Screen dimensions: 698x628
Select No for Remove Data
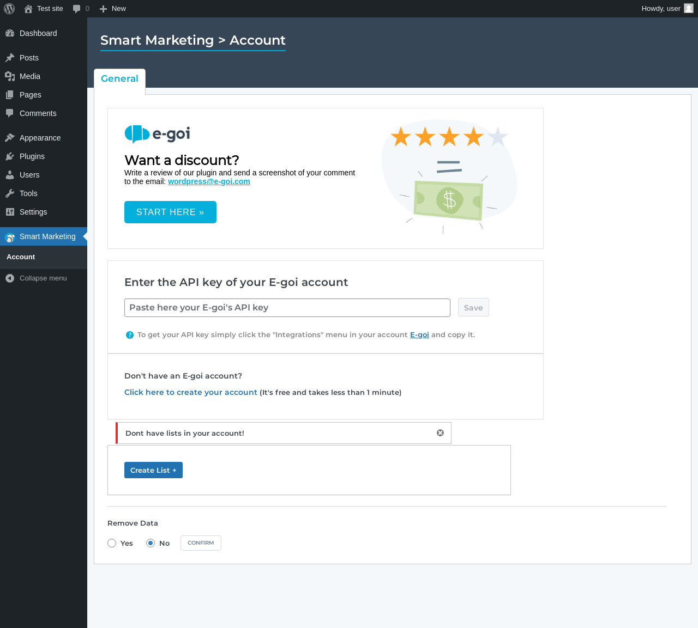pyautogui.click(x=151, y=543)
